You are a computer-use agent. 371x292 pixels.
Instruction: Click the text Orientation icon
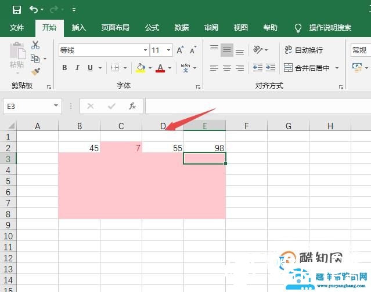click(x=258, y=50)
